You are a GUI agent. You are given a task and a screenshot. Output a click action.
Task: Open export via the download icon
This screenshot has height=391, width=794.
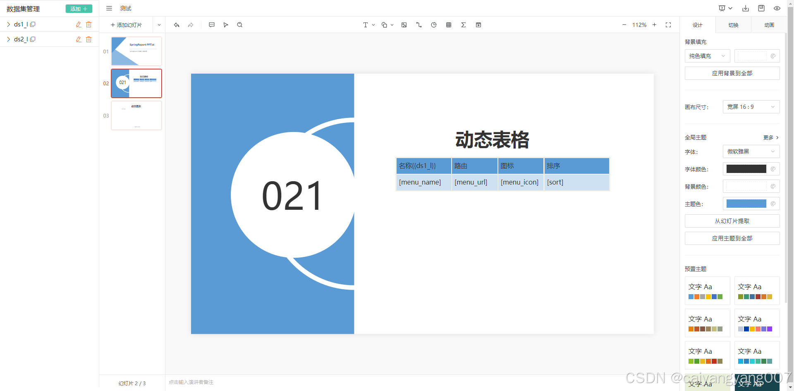(746, 8)
